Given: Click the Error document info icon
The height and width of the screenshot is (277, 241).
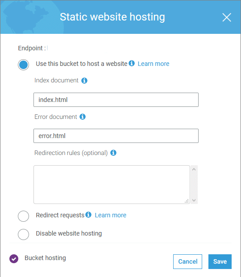Looking at the screenshot, I should click(83, 117).
